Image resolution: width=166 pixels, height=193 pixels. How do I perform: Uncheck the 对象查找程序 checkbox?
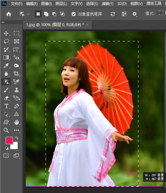(x=74, y=14)
